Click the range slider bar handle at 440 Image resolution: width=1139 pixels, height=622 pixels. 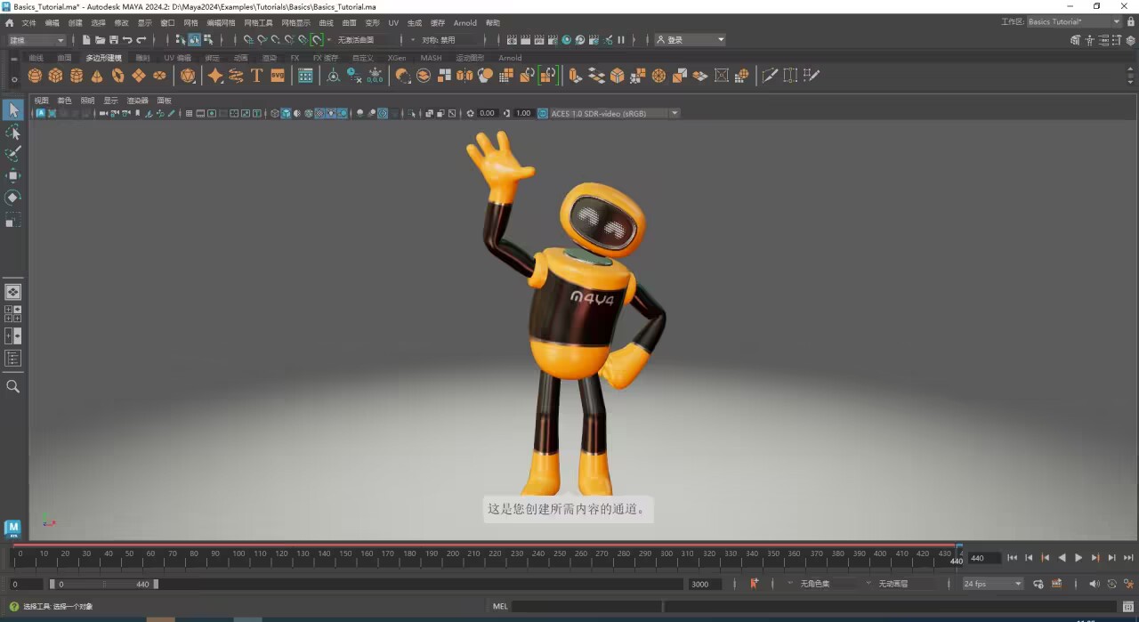point(156,584)
